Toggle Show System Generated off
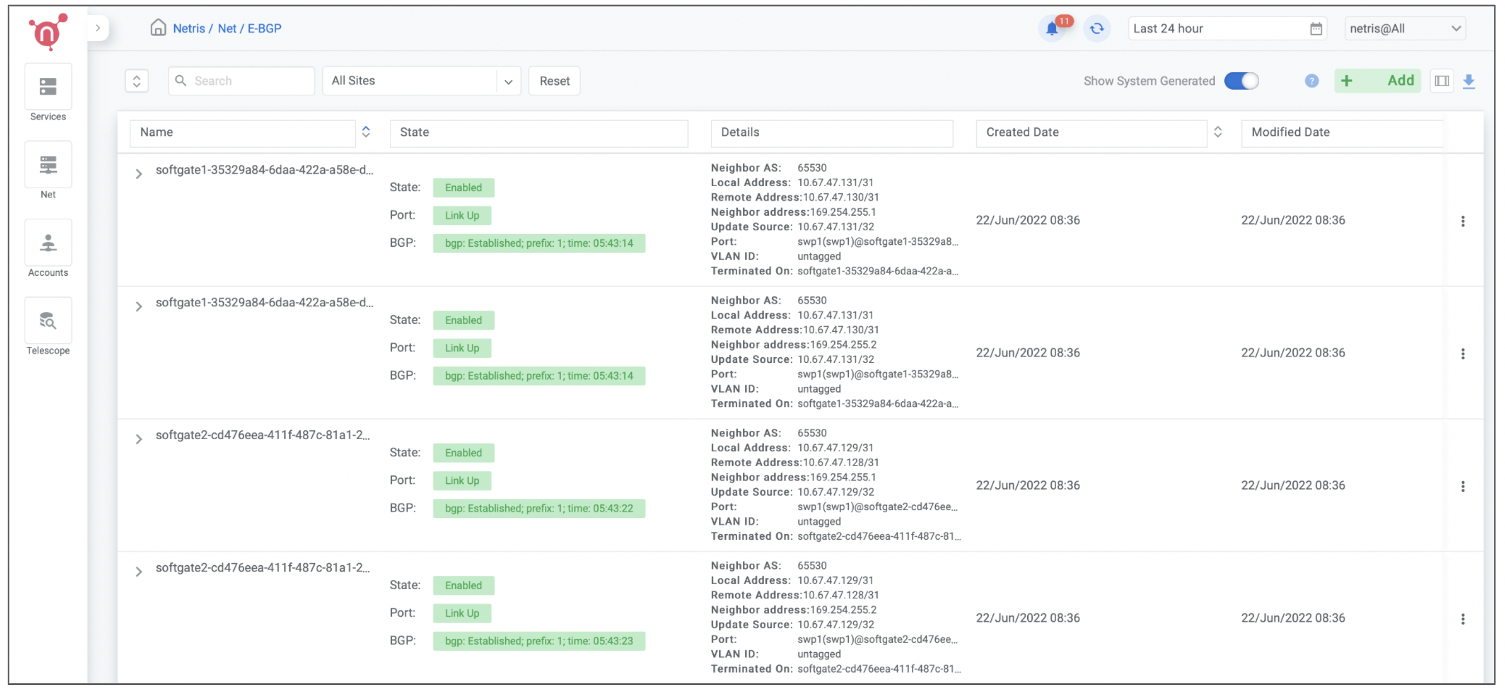This screenshot has height=695, width=1505. [x=1241, y=80]
